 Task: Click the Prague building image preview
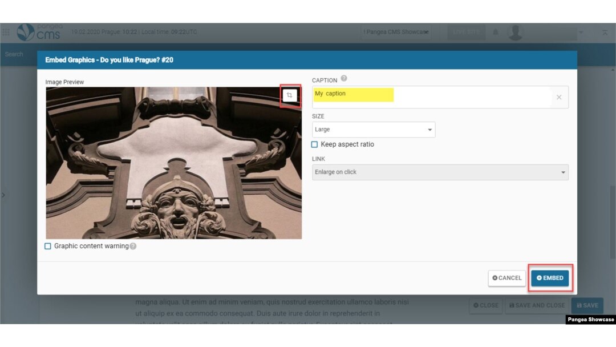click(x=173, y=163)
